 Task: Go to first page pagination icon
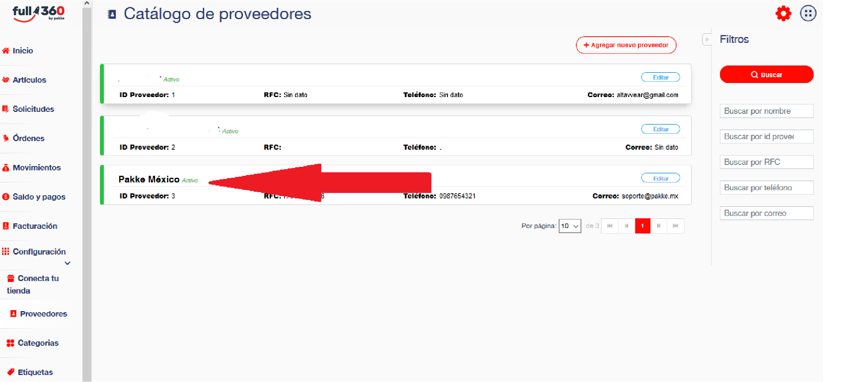609,226
